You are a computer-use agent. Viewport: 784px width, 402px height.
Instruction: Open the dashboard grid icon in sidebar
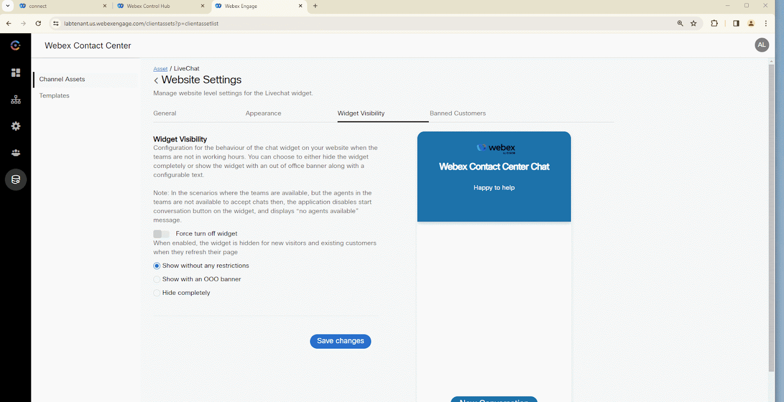pyautogui.click(x=16, y=72)
